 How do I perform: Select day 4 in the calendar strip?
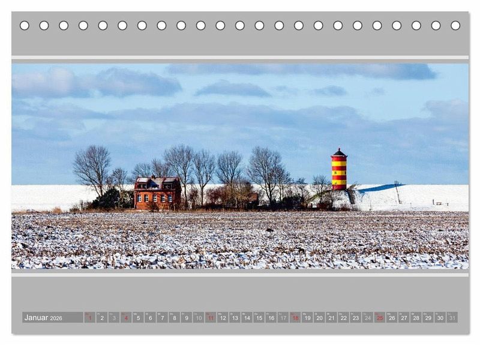click(126, 317)
